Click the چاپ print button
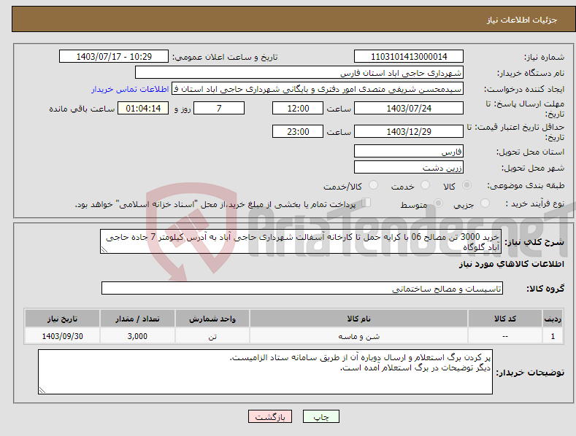Image resolution: width=576 pixels, height=436 pixels. pos(321,416)
